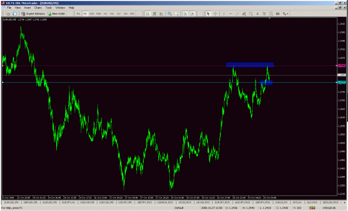The width and height of the screenshot is (348, 211).
Task: Select the Fibonacci Retracement tool
Action: (251, 14)
